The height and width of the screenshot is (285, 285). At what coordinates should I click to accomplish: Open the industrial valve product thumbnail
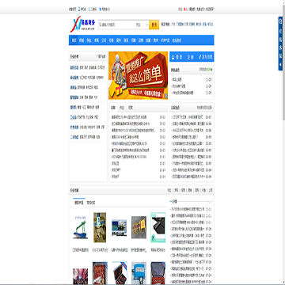pos(100,227)
